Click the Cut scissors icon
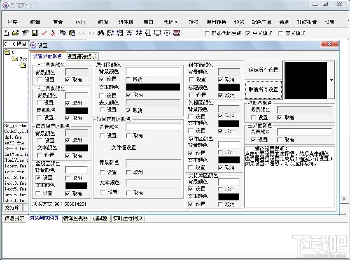The width and height of the screenshot is (350, 260). (53, 33)
